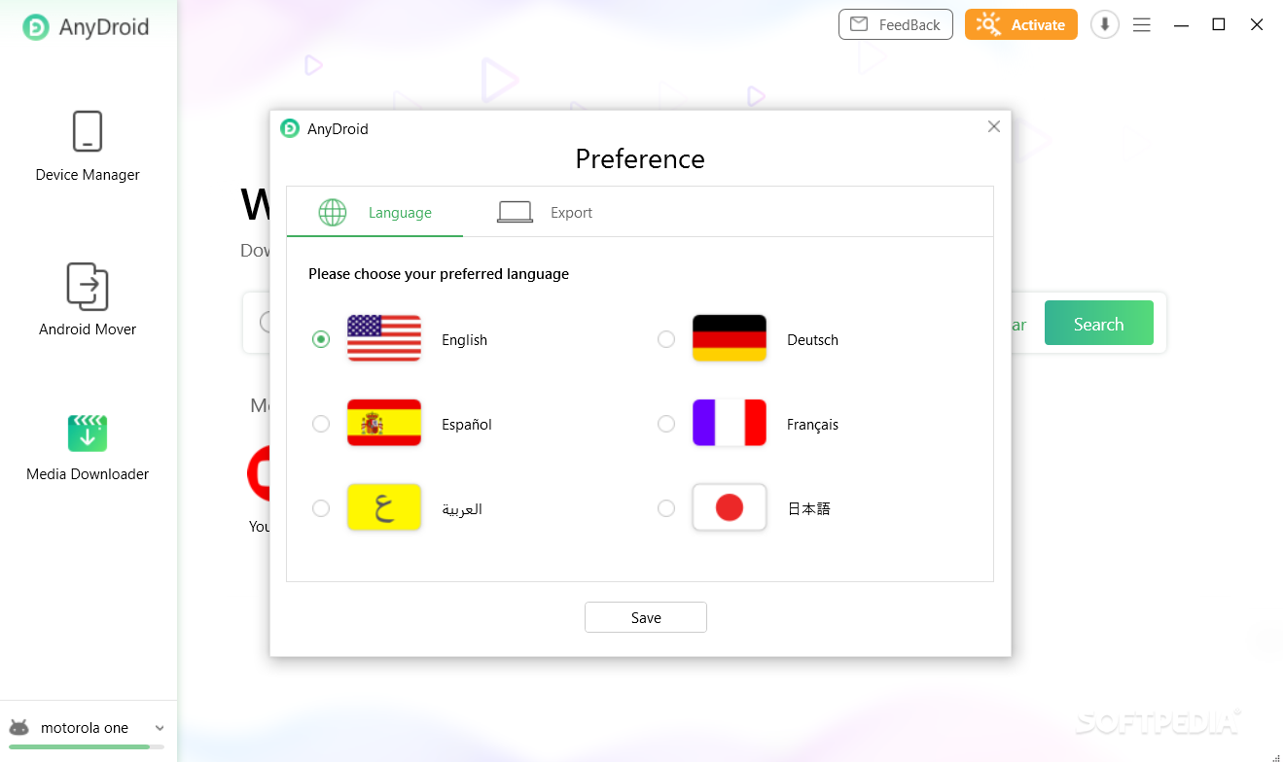Click the German flag icon
Image resolution: width=1284 pixels, height=762 pixels.
pos(730,338)
